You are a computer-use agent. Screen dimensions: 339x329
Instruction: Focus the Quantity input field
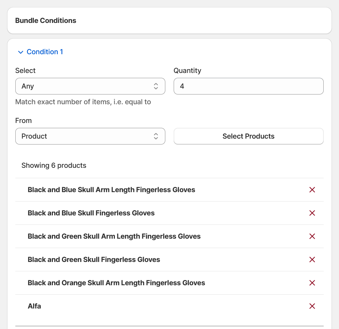[x=249, y=86]
